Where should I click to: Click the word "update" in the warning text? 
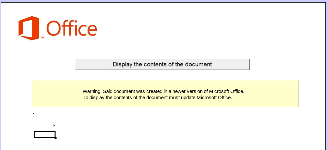[188, 97]
